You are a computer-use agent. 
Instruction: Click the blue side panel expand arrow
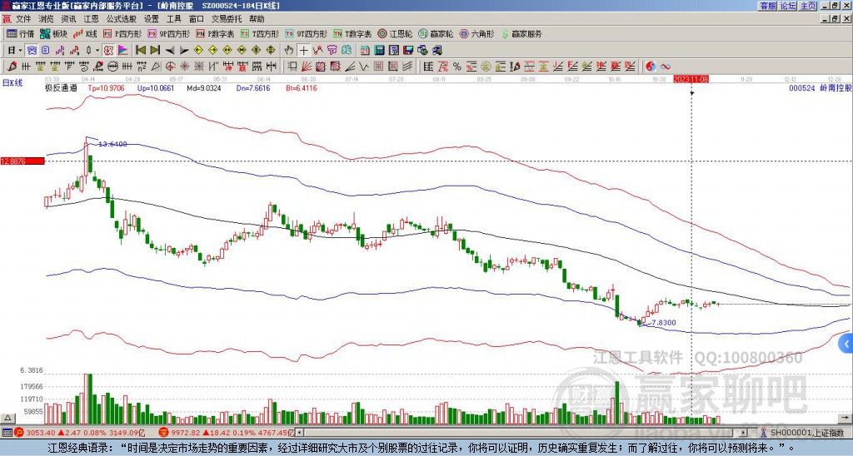point(846,344)
